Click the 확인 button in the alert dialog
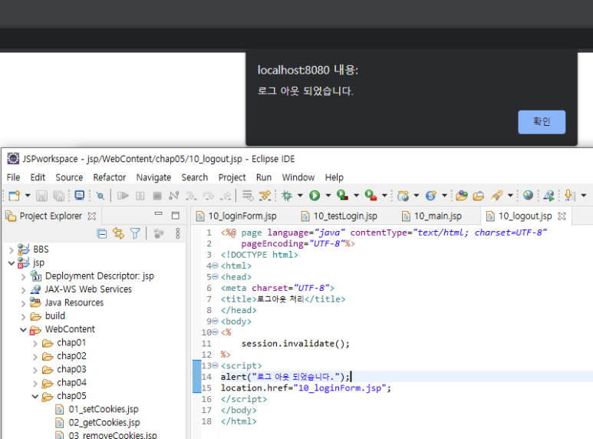 542,122
